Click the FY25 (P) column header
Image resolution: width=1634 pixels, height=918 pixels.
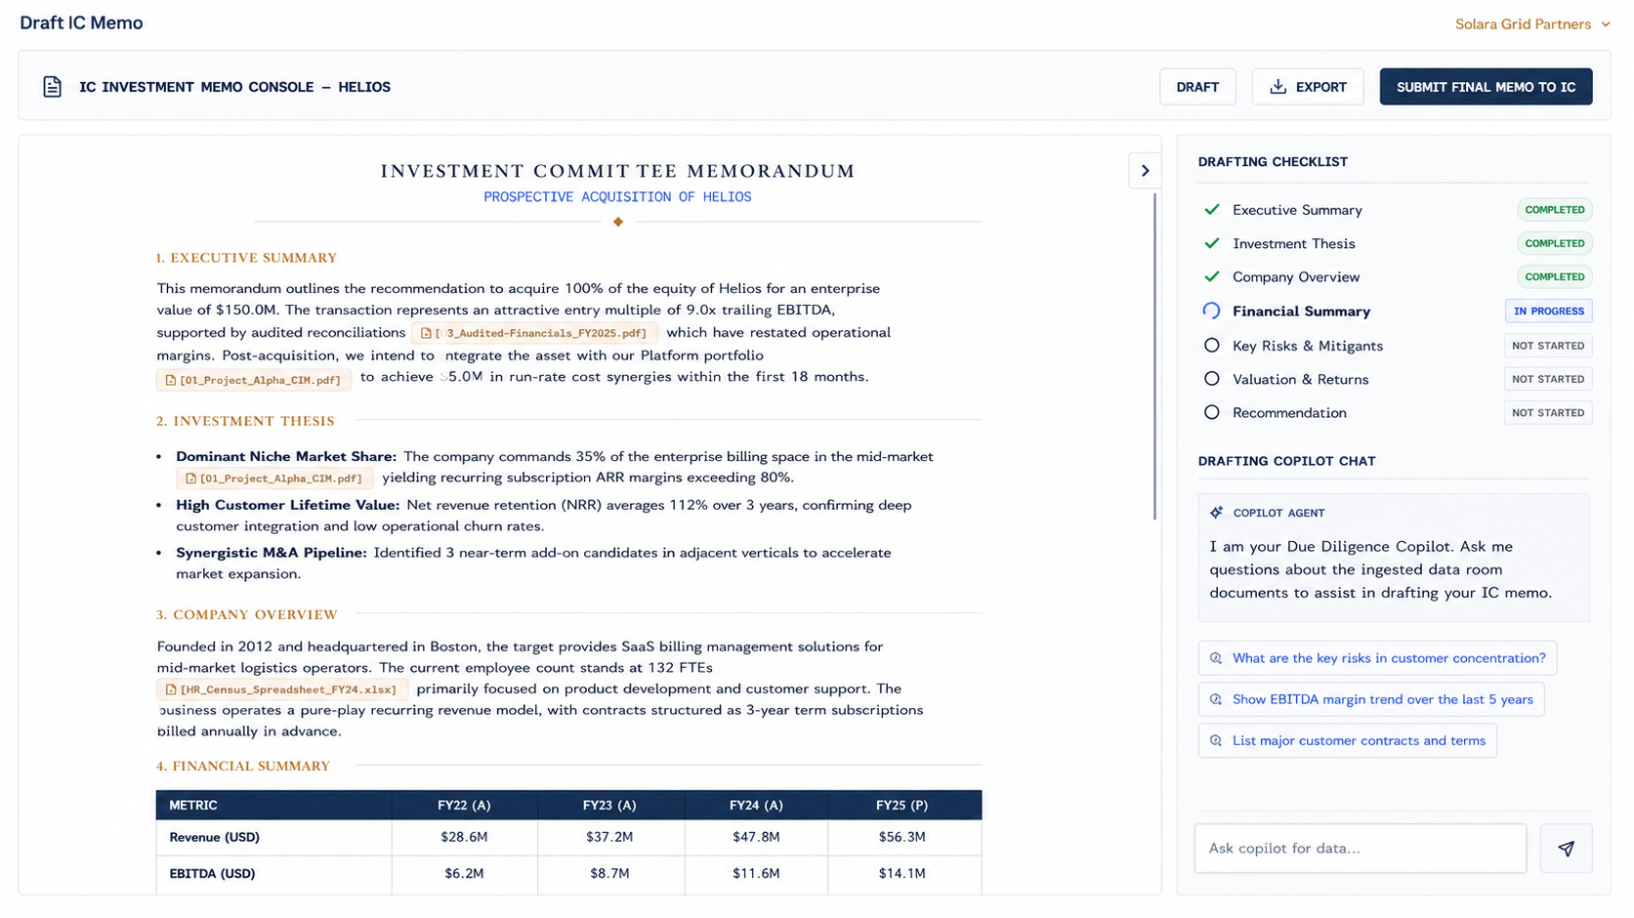pyautogui.click(x=901, y=805)
